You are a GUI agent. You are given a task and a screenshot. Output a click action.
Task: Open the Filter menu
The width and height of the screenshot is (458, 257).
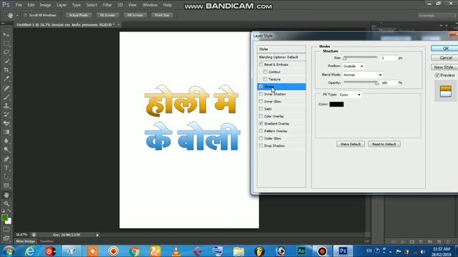coord(107,5)
